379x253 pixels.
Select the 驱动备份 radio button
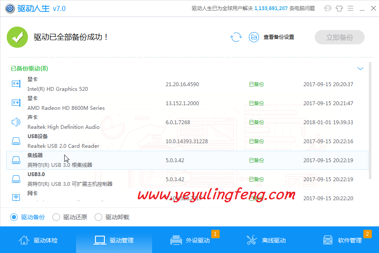14,217
